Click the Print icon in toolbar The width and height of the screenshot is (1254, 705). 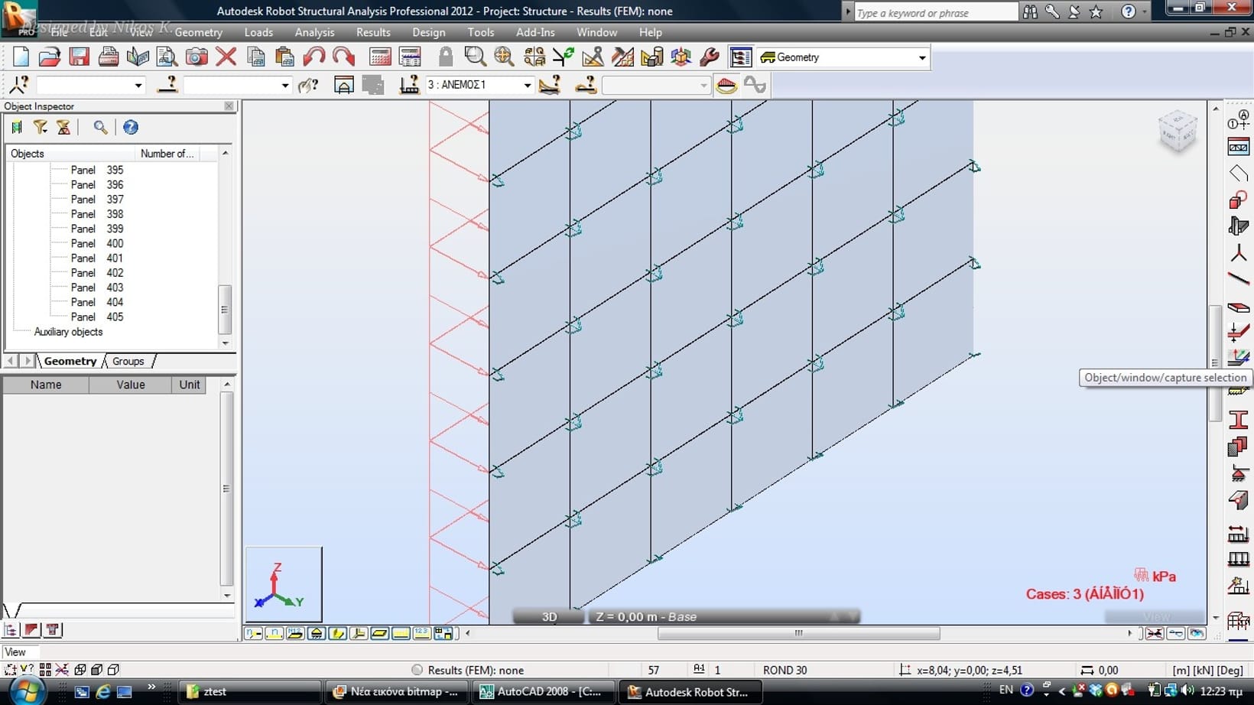point(109,57)
